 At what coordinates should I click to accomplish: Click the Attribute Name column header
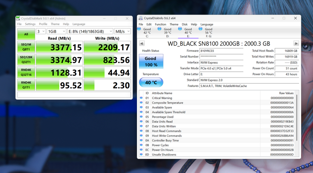[x=206, y=93]
